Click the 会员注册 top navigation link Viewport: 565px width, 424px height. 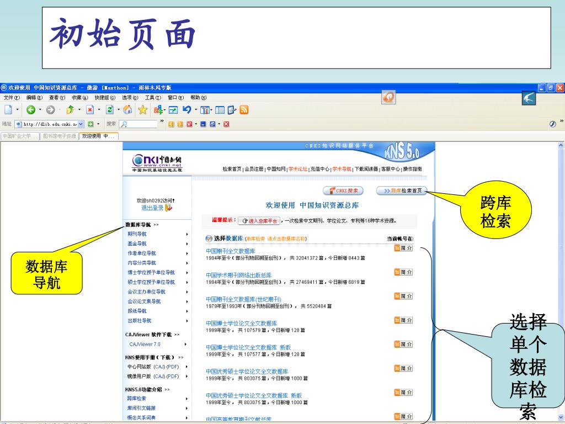(x=254, y=169)
